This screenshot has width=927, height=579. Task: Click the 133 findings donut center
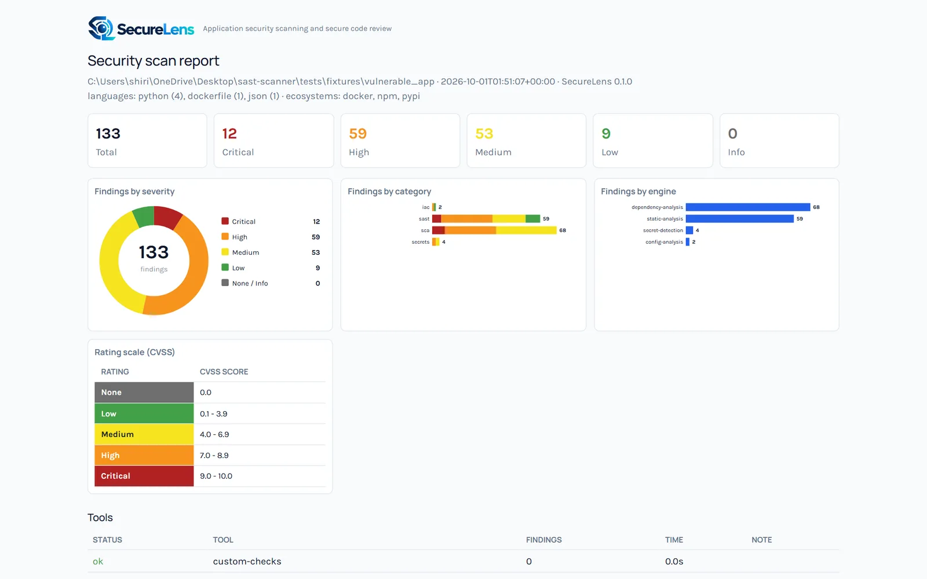click(154, 258)
